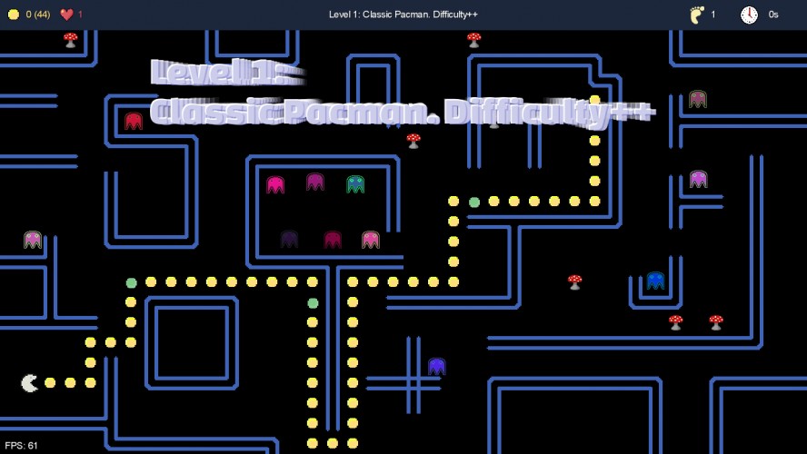
Task: Click the pink ghost at the left screen edge
Action: [x=33, y=240]
